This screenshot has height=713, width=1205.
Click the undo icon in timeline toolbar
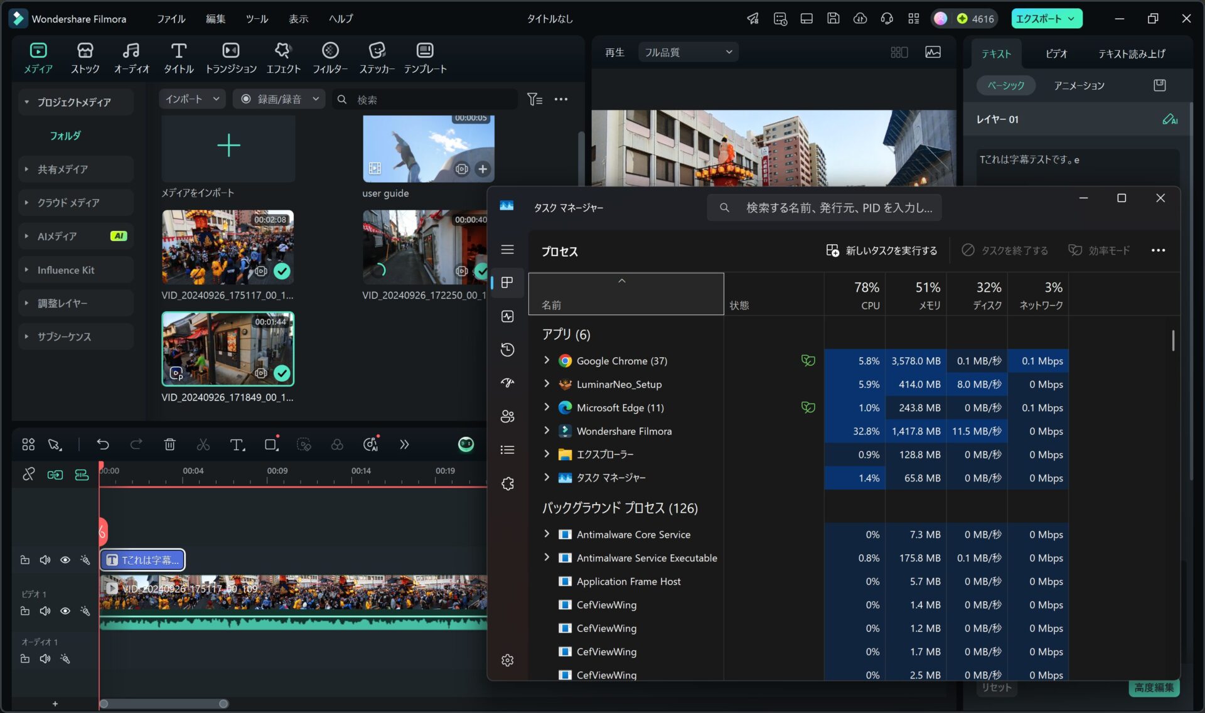[x=103, y=444]
